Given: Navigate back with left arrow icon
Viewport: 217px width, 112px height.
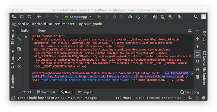Looking at the screenshot, I should (39, 17).
